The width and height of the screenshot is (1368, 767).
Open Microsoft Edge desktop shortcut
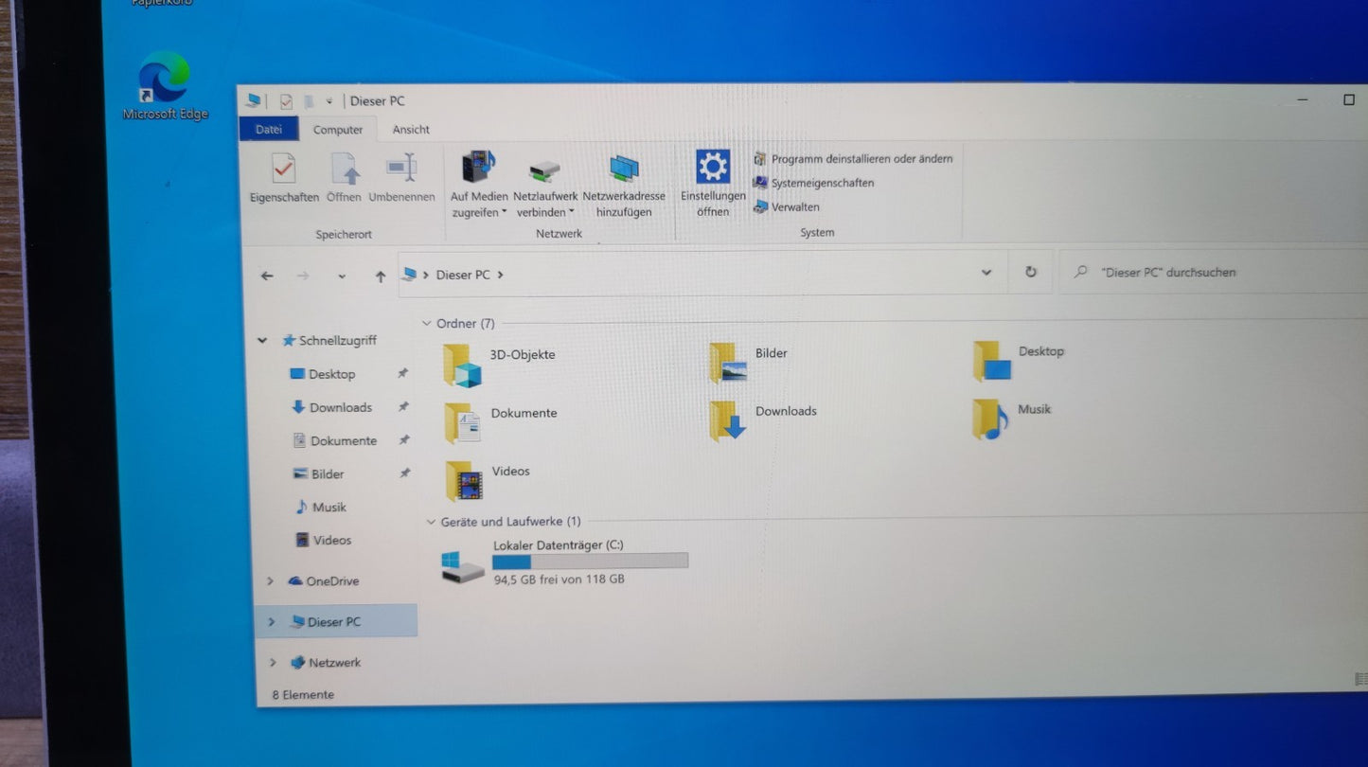pos(165,87)
